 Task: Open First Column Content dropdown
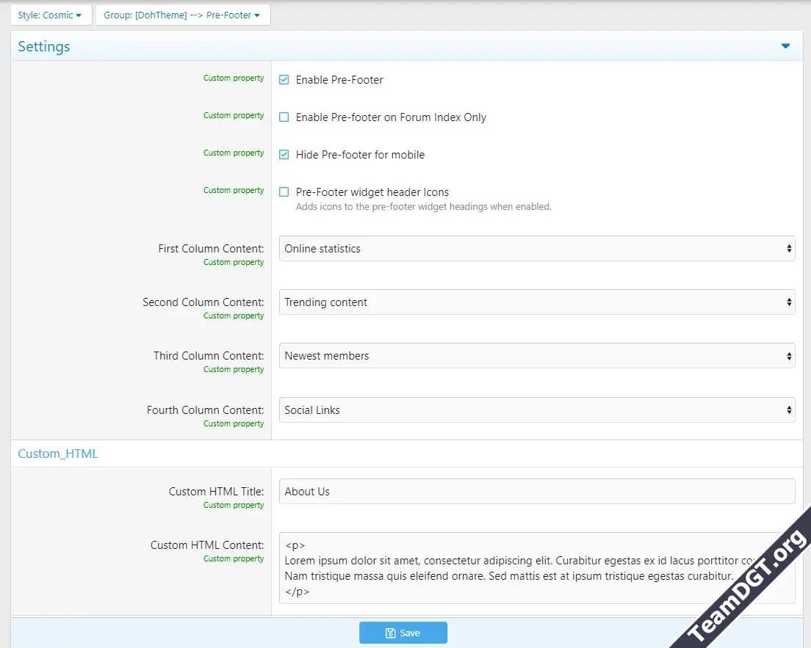pos(536,249)
